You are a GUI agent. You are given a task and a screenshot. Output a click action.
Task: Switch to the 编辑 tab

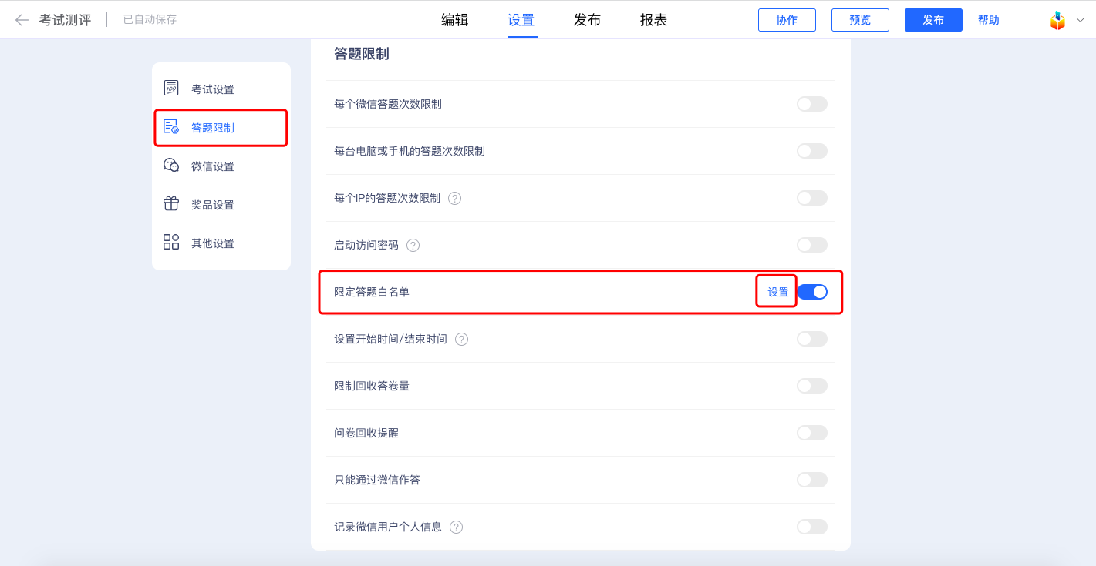pos(455,20)
